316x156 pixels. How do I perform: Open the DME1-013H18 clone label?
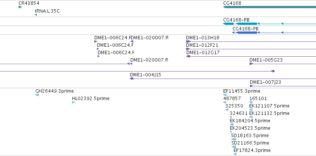pyautogui.click(x=203, y=37)
